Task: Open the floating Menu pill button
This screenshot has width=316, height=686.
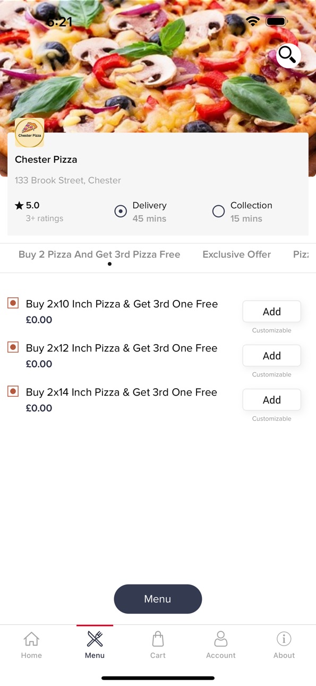Action: coord(158,599)
